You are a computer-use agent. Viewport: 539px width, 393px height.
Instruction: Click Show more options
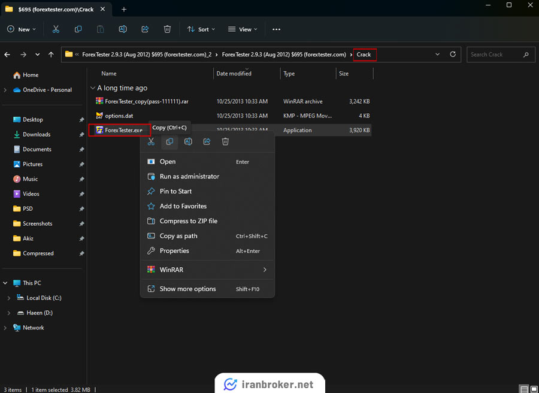(x=207, y=289)
